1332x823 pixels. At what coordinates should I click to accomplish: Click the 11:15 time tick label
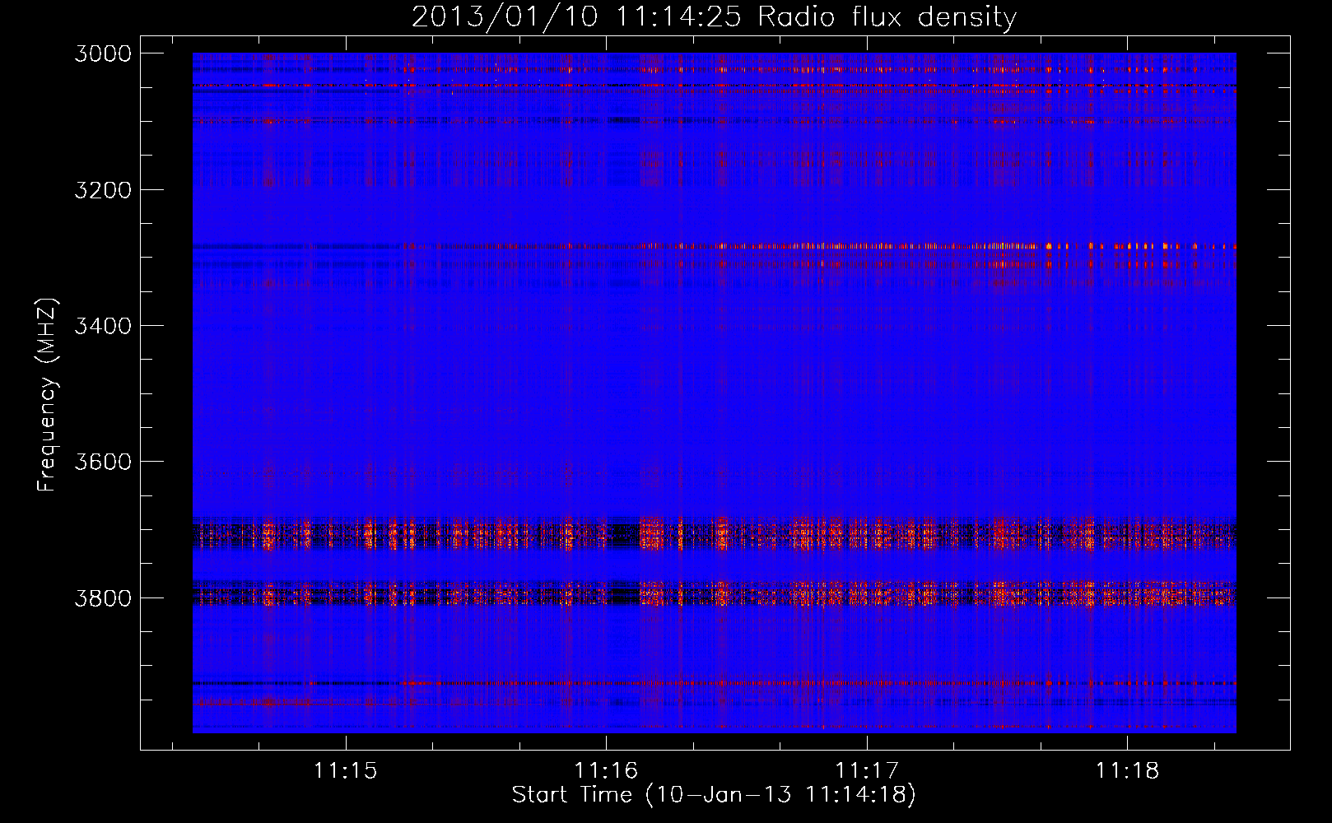346,770
